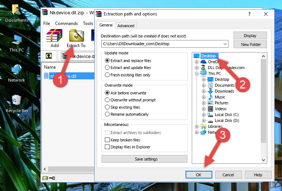Select Ask before overwrite option
Viewport: 282px width, 191px height.
coord(125,93)
